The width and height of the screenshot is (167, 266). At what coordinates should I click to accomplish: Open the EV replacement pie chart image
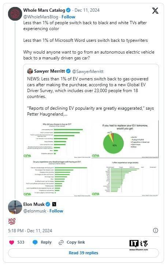click(x=125, y=139)
